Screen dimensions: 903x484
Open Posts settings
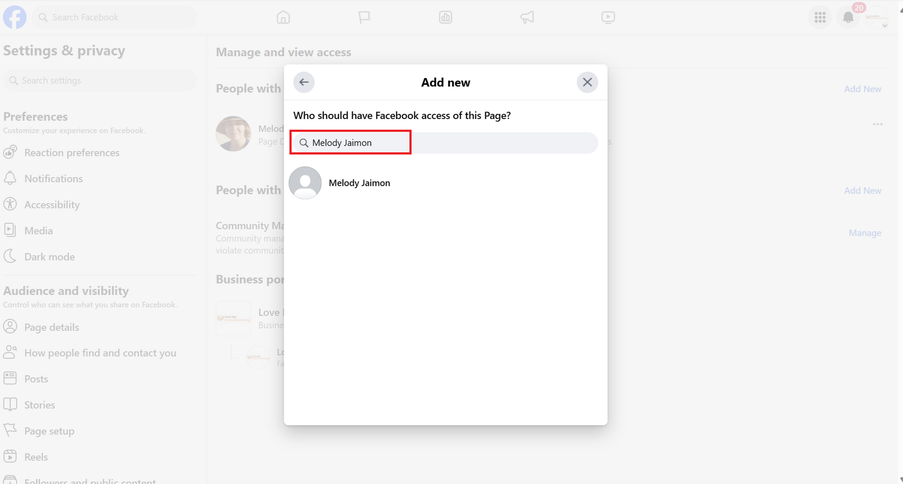(x=36, y=379)
